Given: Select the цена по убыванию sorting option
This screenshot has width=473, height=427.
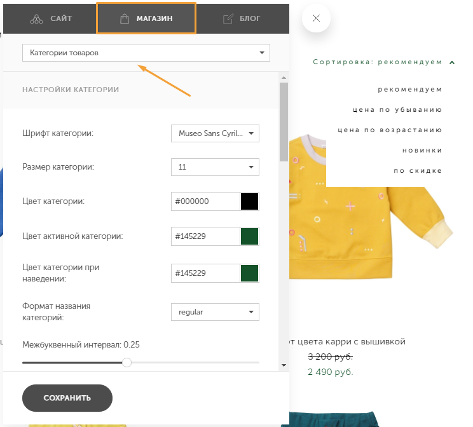Looking at the screenshot, I should click(x=397, y=109).
